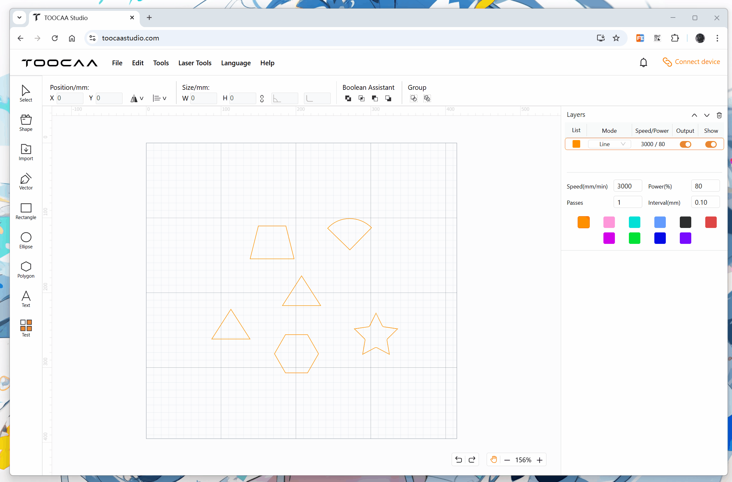This screenshot has height=482, width=732.
Task: Pick the cyan color swatch
Action: click(634, 222)
